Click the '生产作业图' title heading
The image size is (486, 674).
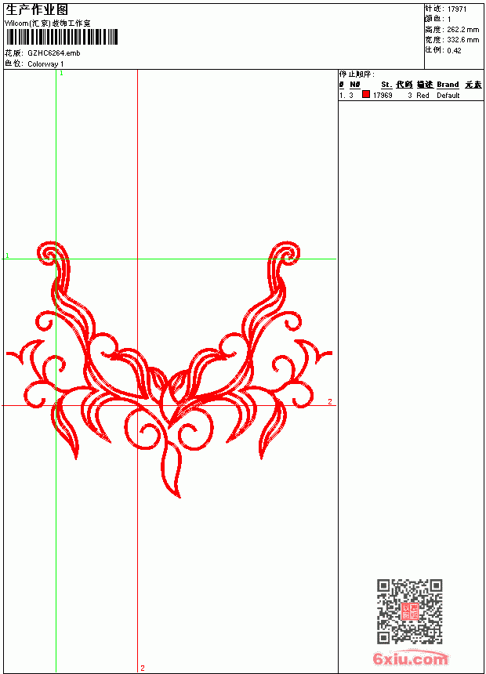pyautogui.click(x=37, y=10)
